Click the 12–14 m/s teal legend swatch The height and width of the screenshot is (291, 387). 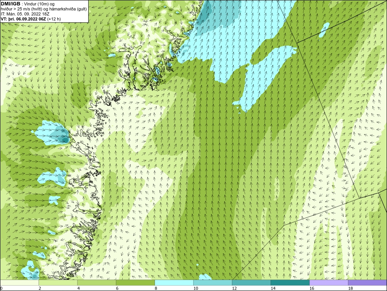point(251,282)
